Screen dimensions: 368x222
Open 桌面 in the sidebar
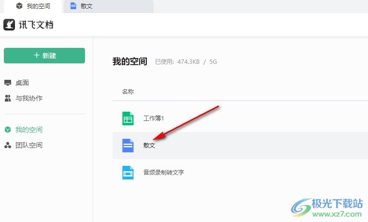coord(22,83)
